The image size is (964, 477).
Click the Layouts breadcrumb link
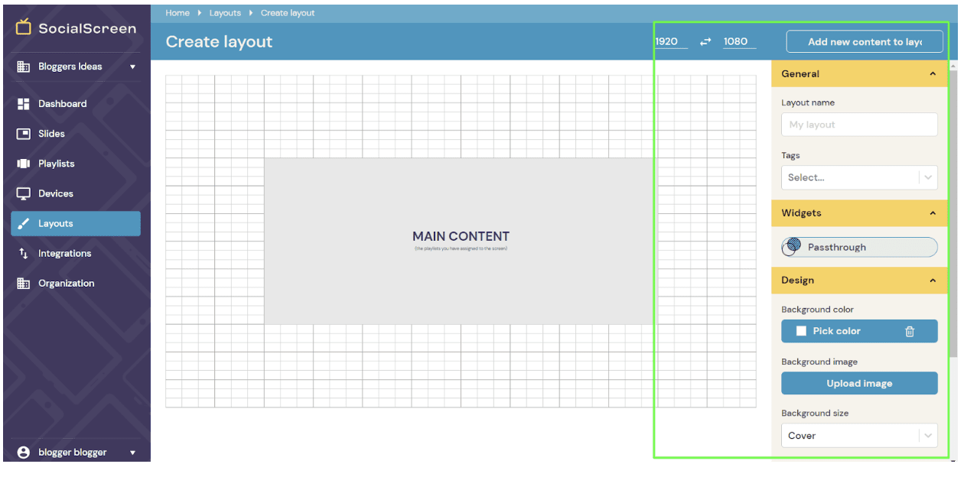(x=225, y=13)
